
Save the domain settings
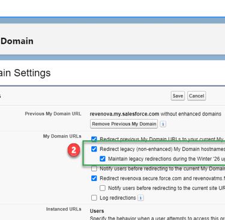pos(178,96)
